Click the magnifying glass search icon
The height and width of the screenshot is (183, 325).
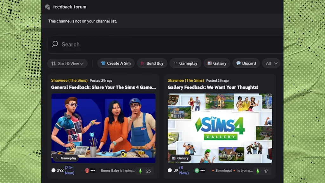55,44
